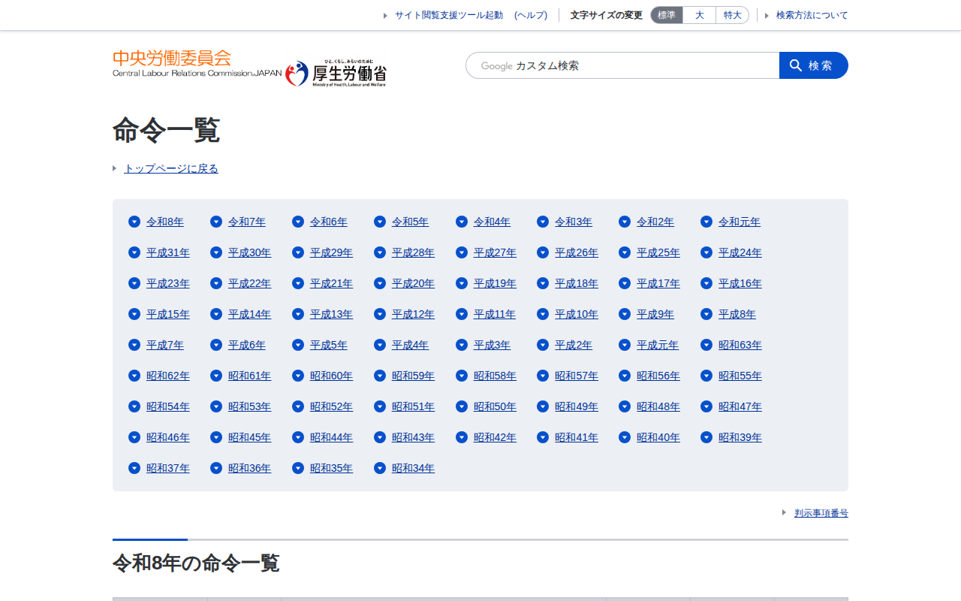Set text size to 特大

[732, 15]
